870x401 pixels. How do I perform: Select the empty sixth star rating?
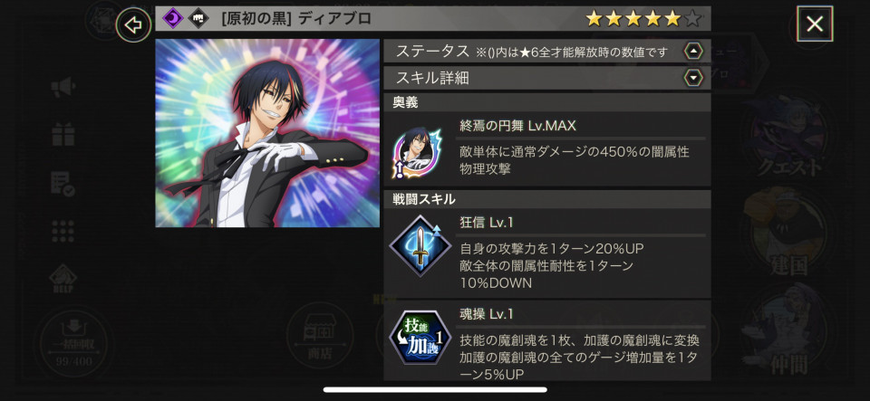(691, 19)
